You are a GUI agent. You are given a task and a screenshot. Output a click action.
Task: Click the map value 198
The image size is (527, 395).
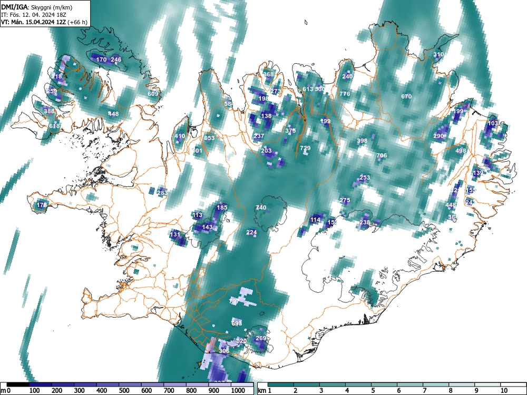[264, 98]
